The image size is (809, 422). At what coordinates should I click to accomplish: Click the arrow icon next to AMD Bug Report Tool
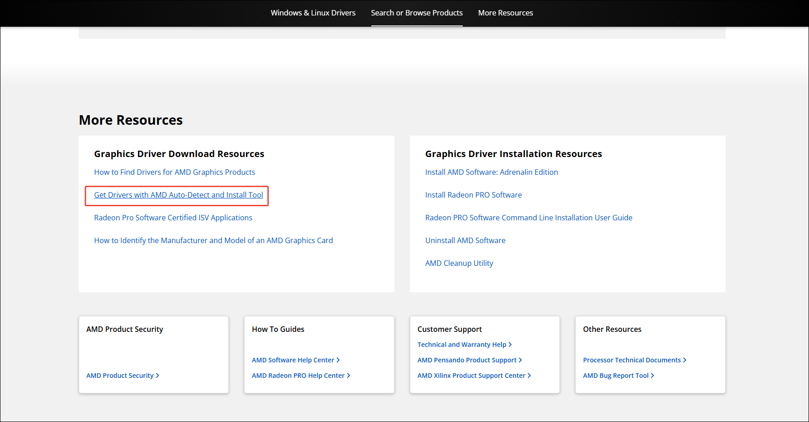coord(652,375)
